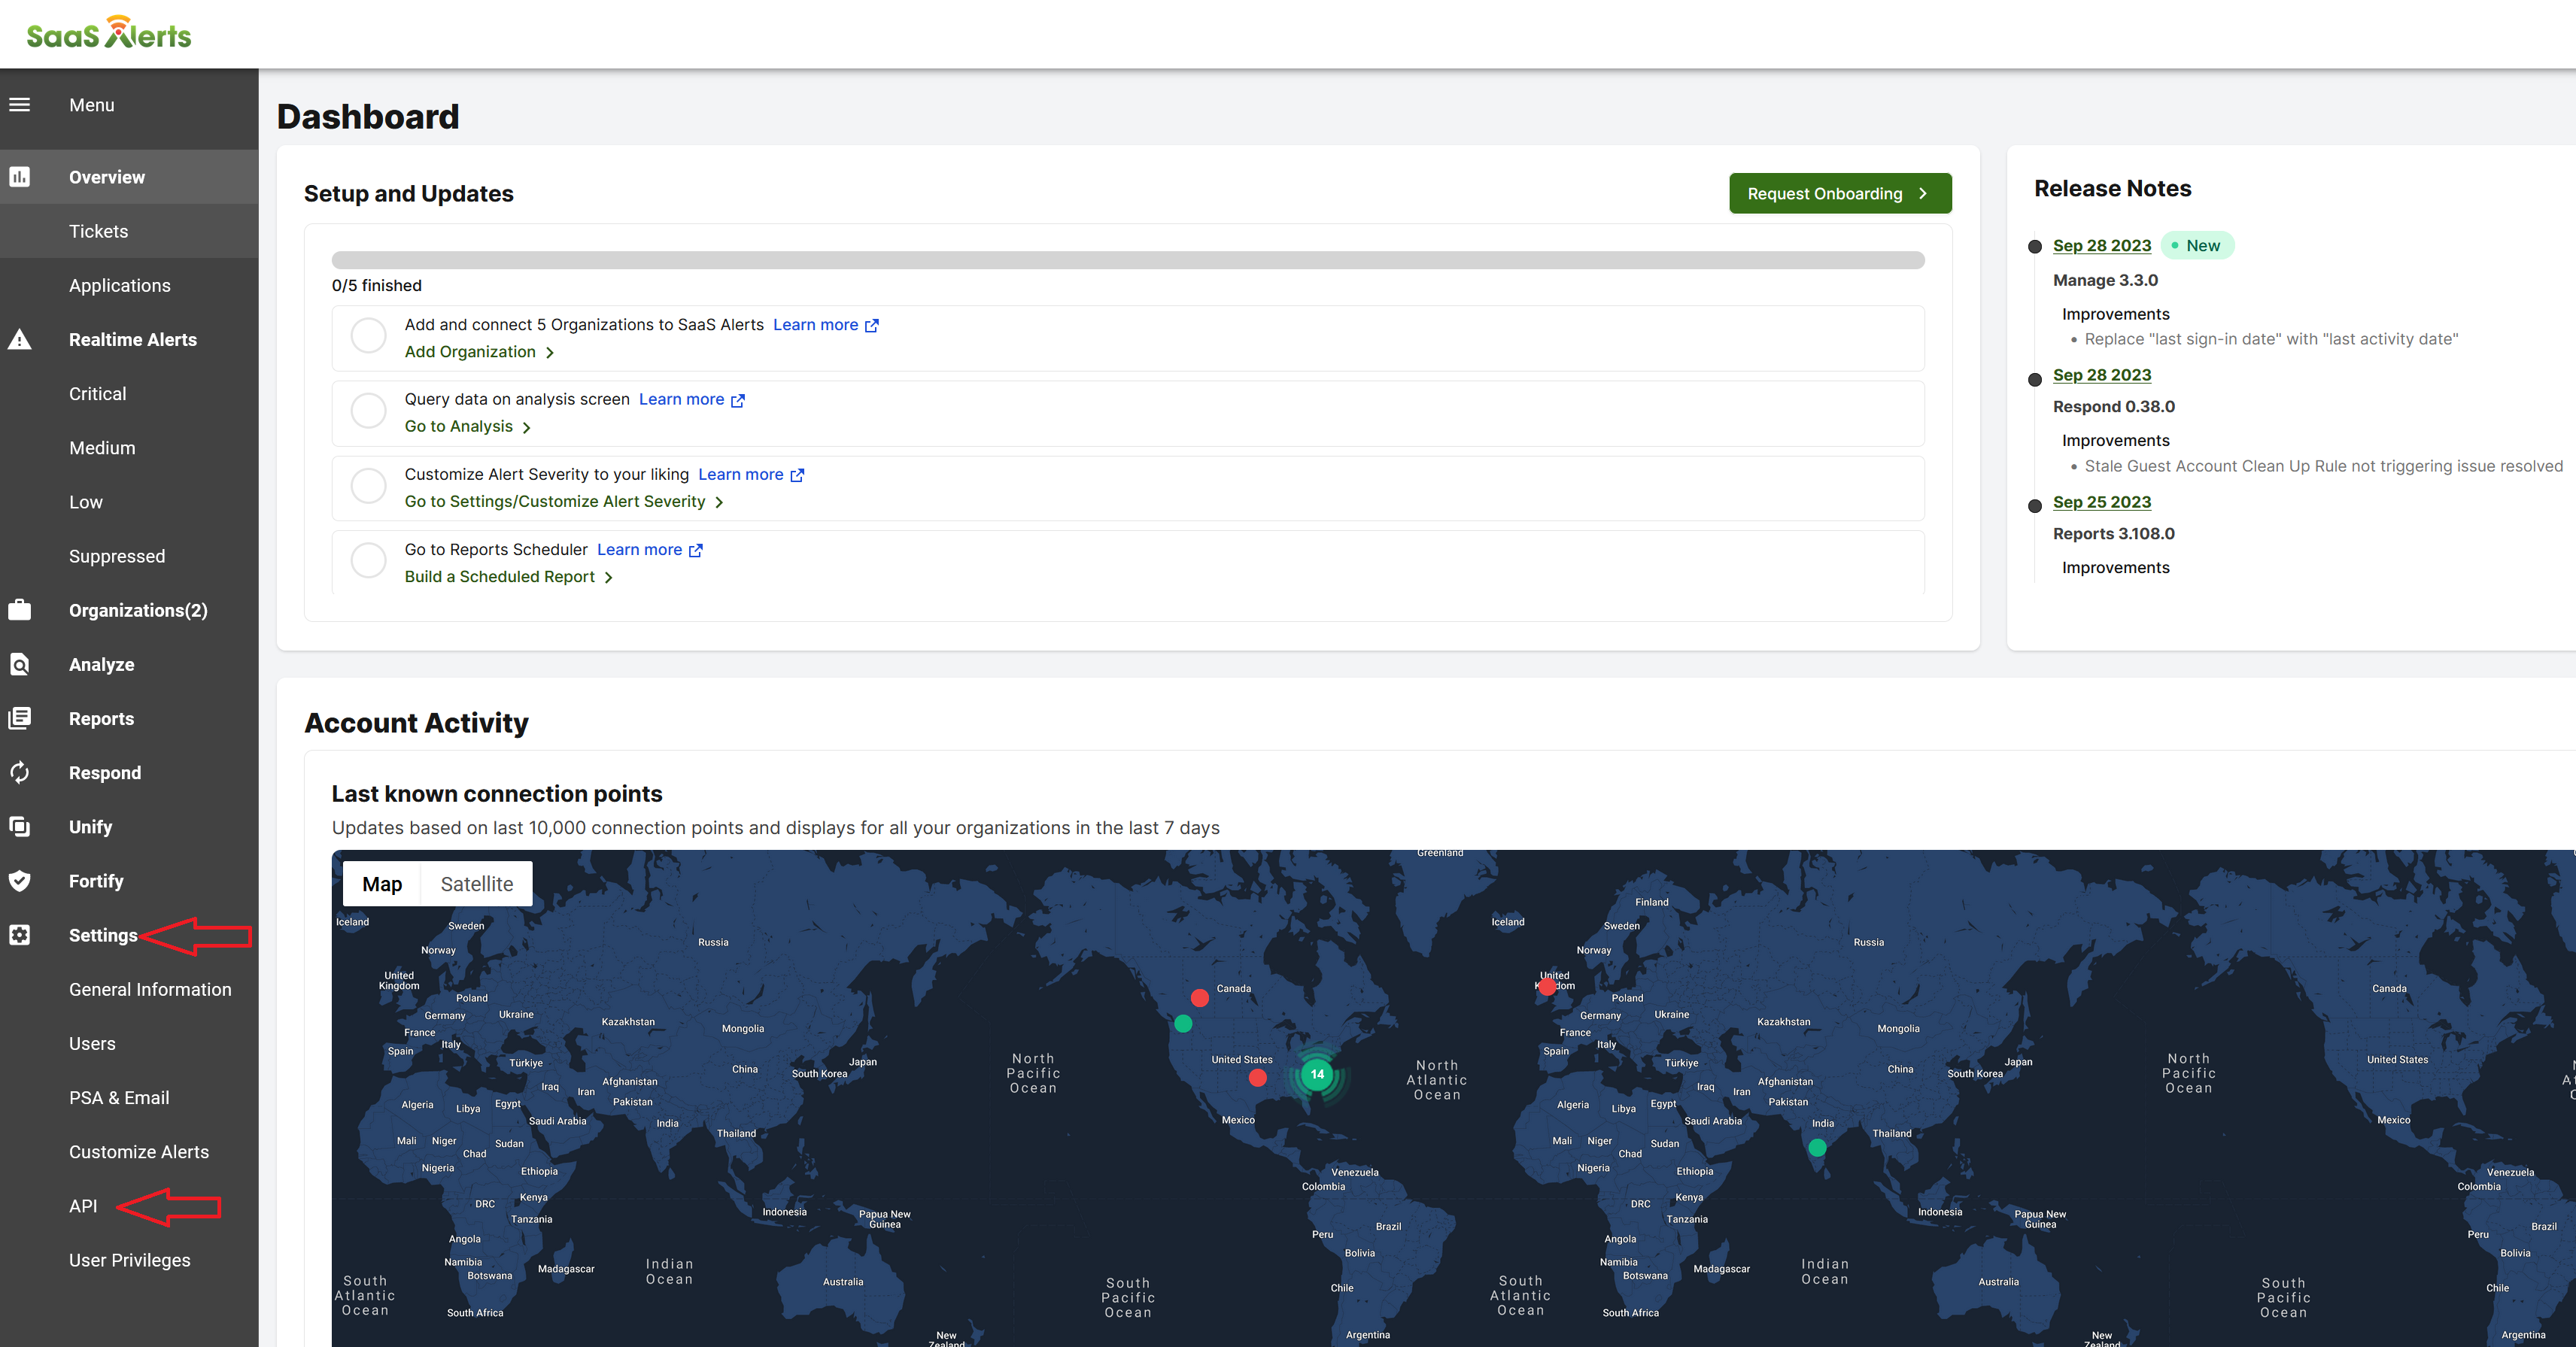Click the Menu label in sidebar
Viewport: 2576px width, 1347px height.
(x=92, y=105)
